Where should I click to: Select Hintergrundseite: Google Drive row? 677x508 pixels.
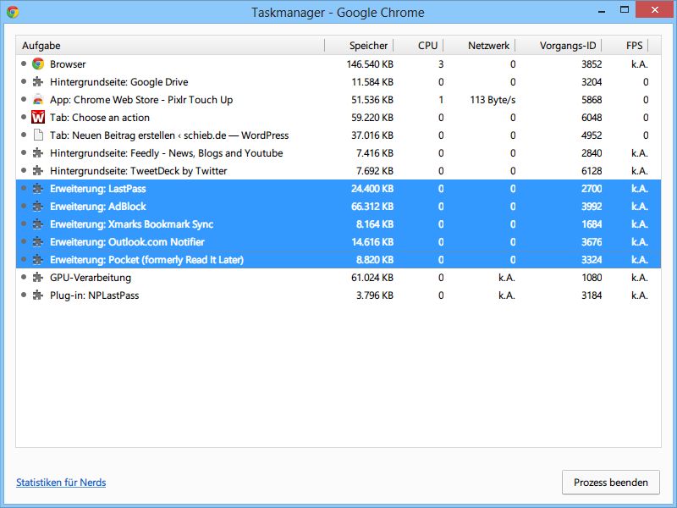[338, 81]
